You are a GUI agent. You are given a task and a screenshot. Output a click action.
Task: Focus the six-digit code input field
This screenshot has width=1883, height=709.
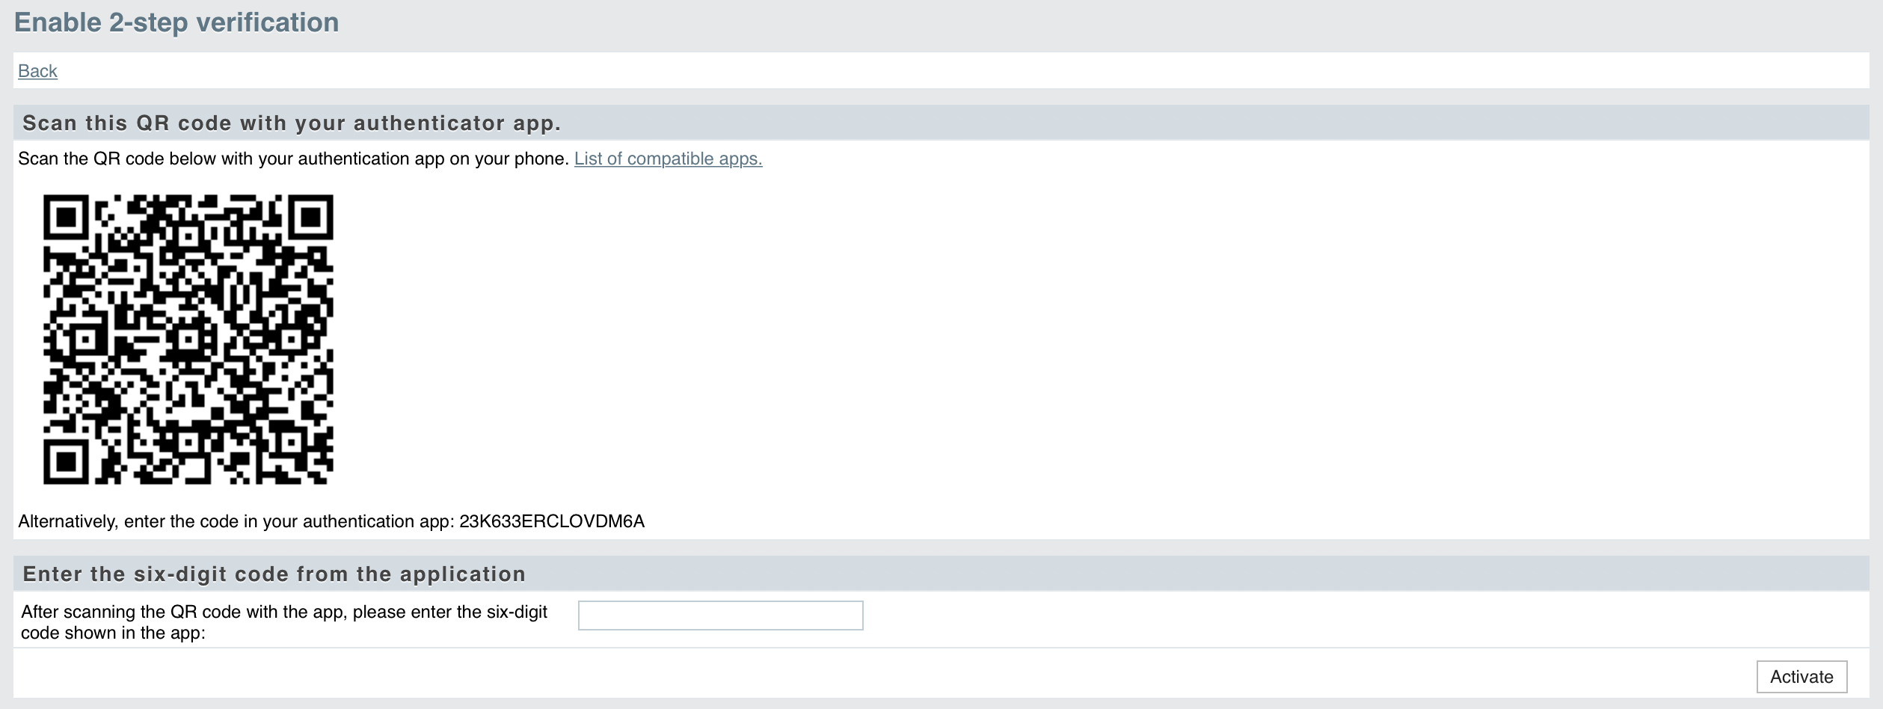coord(720,616)
